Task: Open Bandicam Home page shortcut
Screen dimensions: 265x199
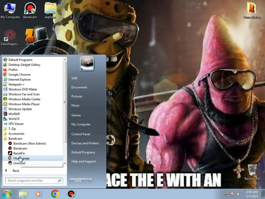Action: tap(33, 158)
